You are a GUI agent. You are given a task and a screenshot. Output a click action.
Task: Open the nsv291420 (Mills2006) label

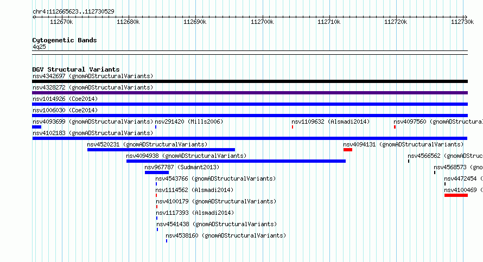coord(189,122)
